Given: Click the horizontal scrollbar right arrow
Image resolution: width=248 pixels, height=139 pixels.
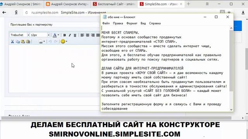Looking at the screenshot, I should click(x=243, y=118).
